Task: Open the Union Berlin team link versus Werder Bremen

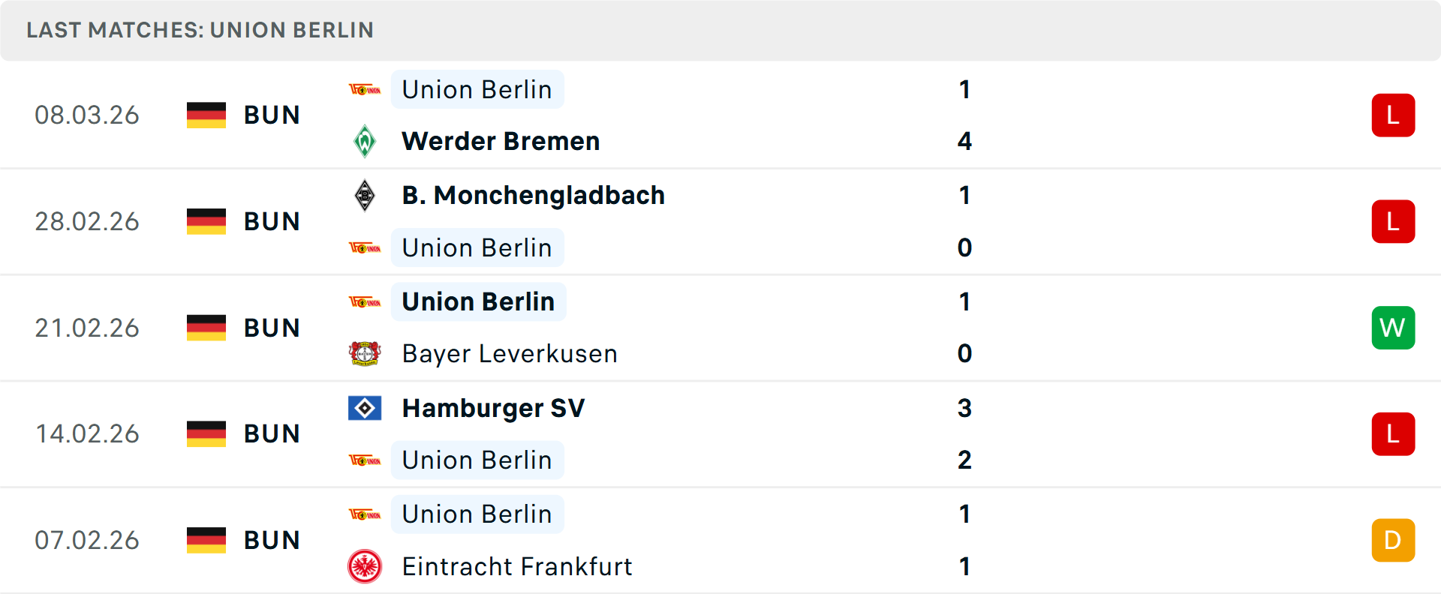Action: [x=477, y=89]
